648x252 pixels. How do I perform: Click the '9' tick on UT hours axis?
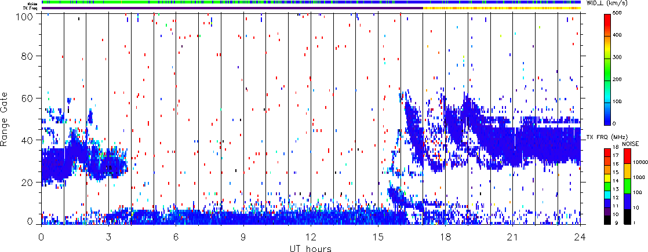pyautogui.click(x=243, y=237)
